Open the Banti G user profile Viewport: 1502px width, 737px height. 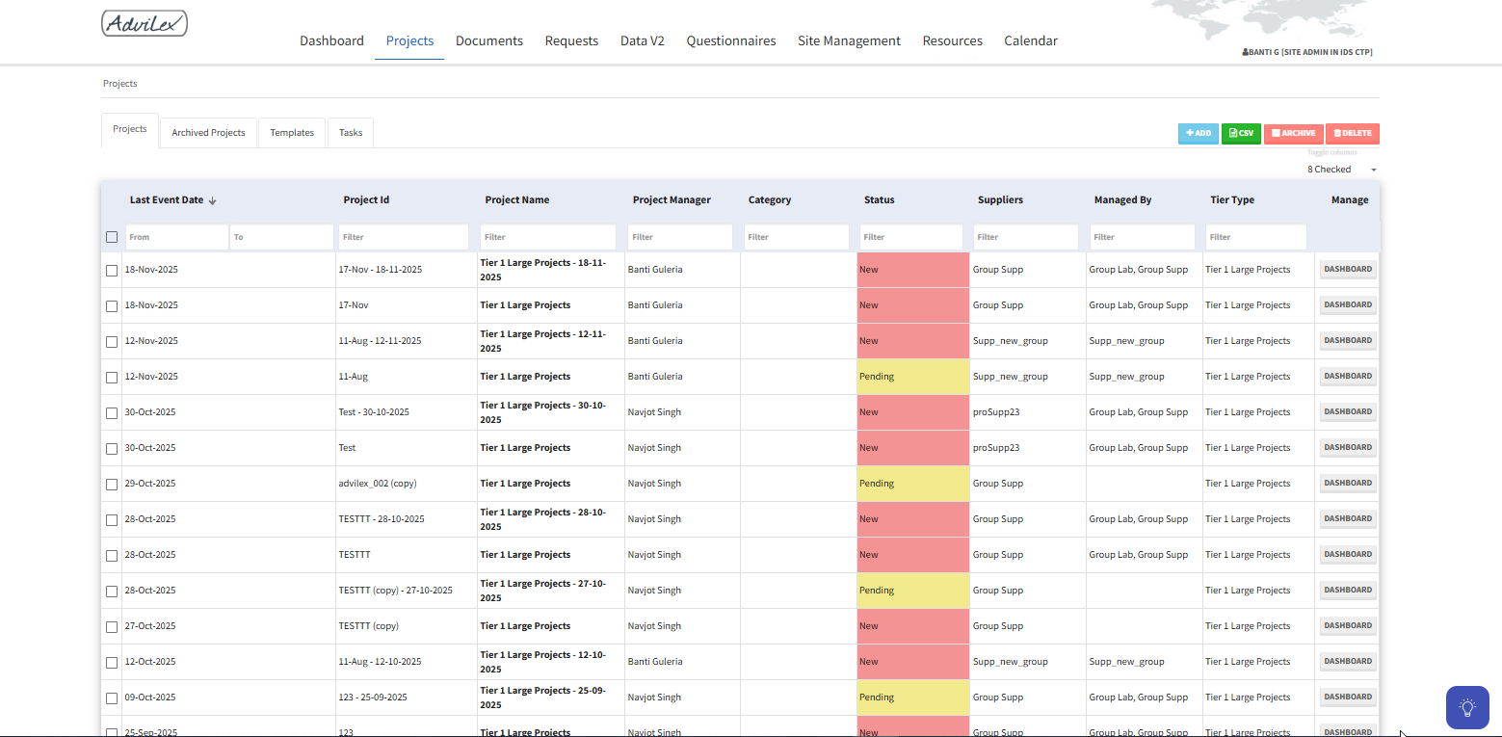pyautogui.click(x=1307, y=52)
